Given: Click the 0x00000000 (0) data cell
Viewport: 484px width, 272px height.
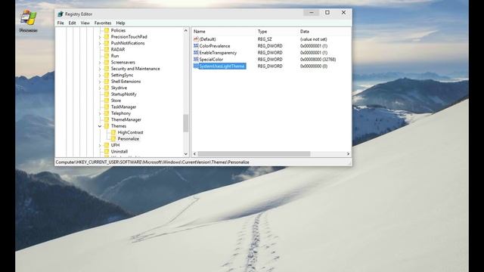Looking at the screenshot, I should [x=314, y=66].
